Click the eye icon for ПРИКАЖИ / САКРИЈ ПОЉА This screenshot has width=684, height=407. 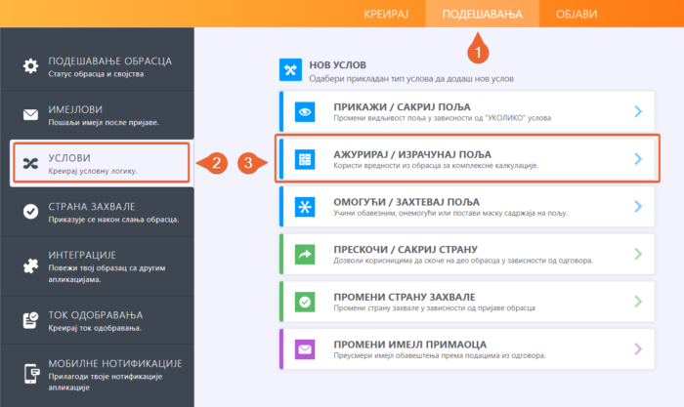[x=305, y=112]
